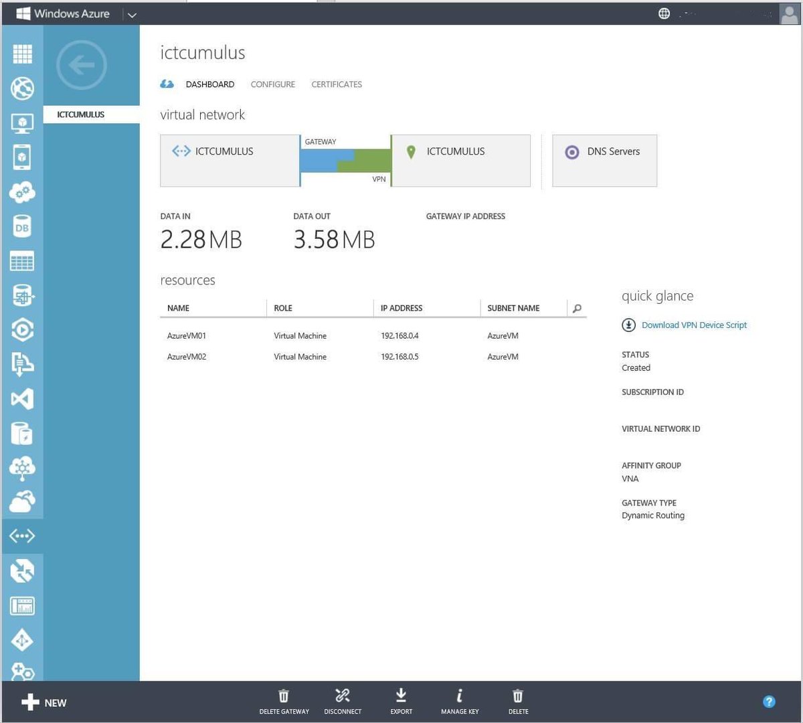
Task: Open Traffic Manager arrows icon in sidebar
Action: pos(22,571)
